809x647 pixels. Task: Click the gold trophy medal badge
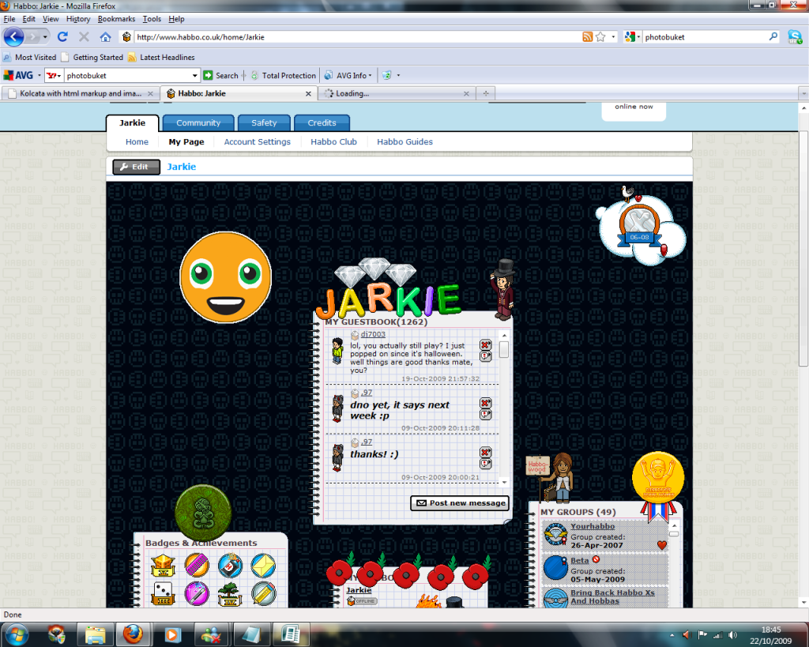pos(657,477)
